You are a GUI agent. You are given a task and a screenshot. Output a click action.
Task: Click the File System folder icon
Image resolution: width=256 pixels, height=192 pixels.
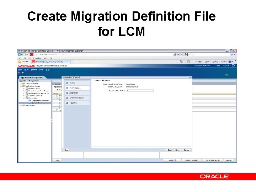pos(23,106)
